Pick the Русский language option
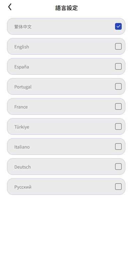 pyautogui.click(x=66, y=187)
